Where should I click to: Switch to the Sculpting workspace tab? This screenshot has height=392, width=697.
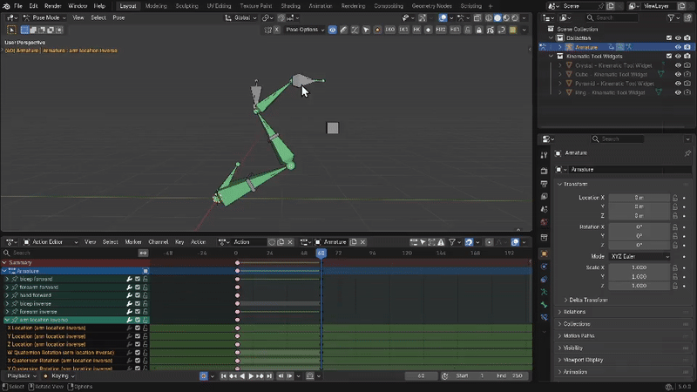[186, 5]
